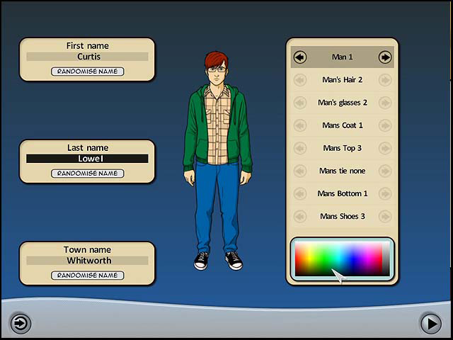The height and width of the screenshot is (340, 453).
Task: Click next arrow for Mans Shoes 3
Action: click(x=385, y=216)
